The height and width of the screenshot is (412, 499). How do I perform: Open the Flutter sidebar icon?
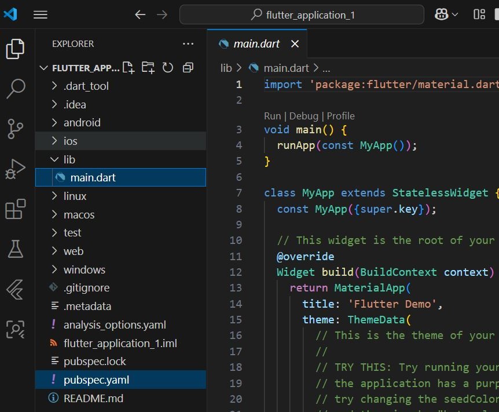tap(16, 289)
